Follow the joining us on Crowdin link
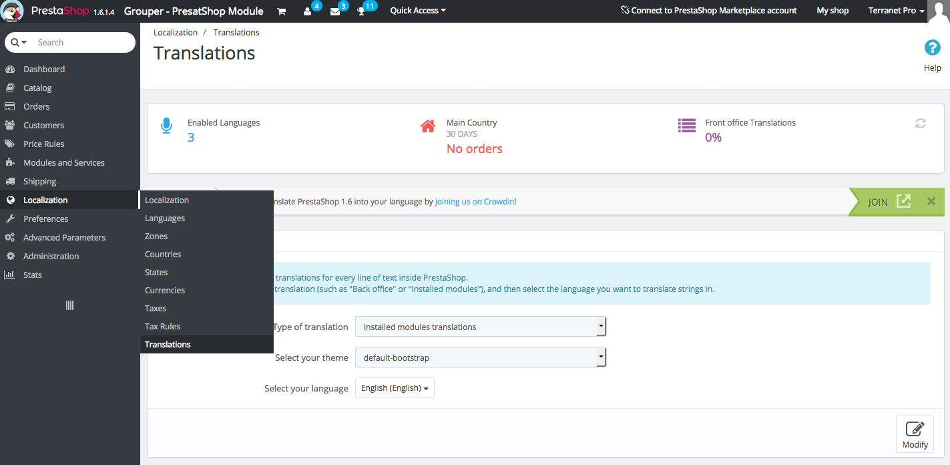 475,201
